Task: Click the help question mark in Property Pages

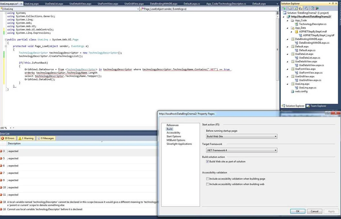Action: click(328, 113)
